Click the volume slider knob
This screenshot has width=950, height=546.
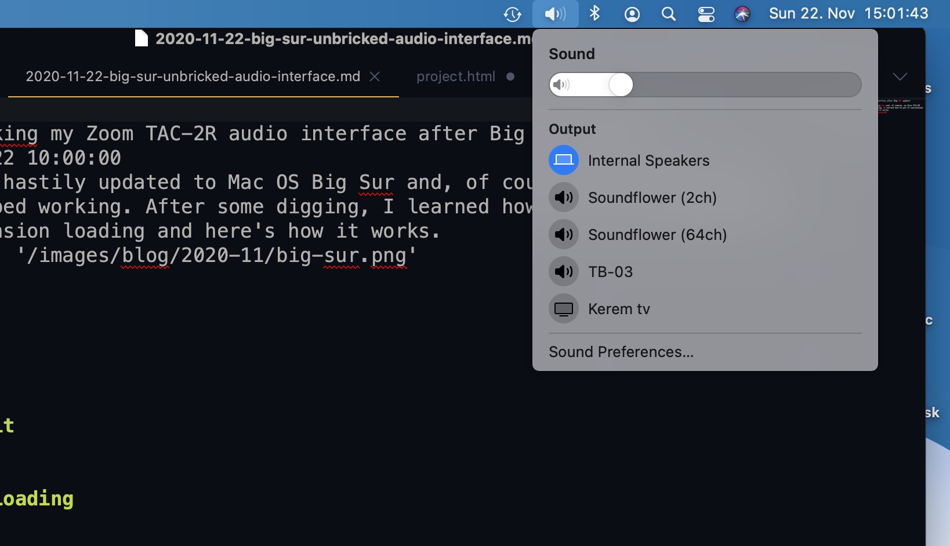[x=621, y=85]
